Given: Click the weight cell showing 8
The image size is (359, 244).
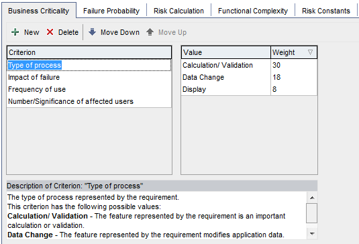Looking at the screenshot, I should [x=294, y=89].
